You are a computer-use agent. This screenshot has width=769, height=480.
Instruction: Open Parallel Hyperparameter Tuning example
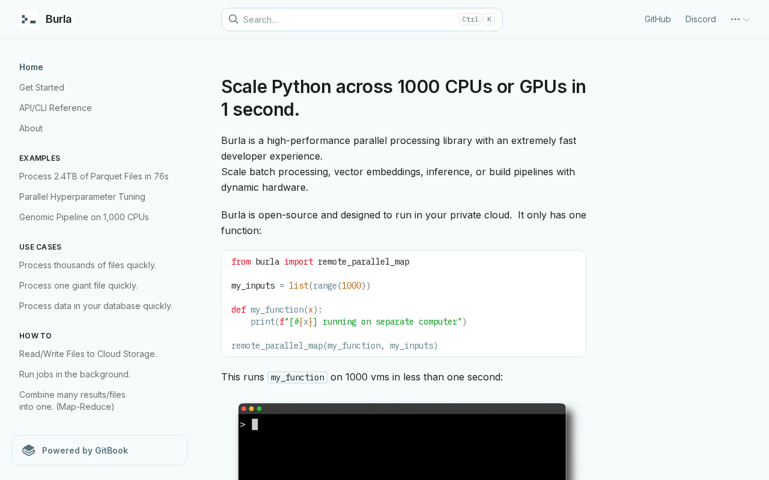tap(82, 197)
